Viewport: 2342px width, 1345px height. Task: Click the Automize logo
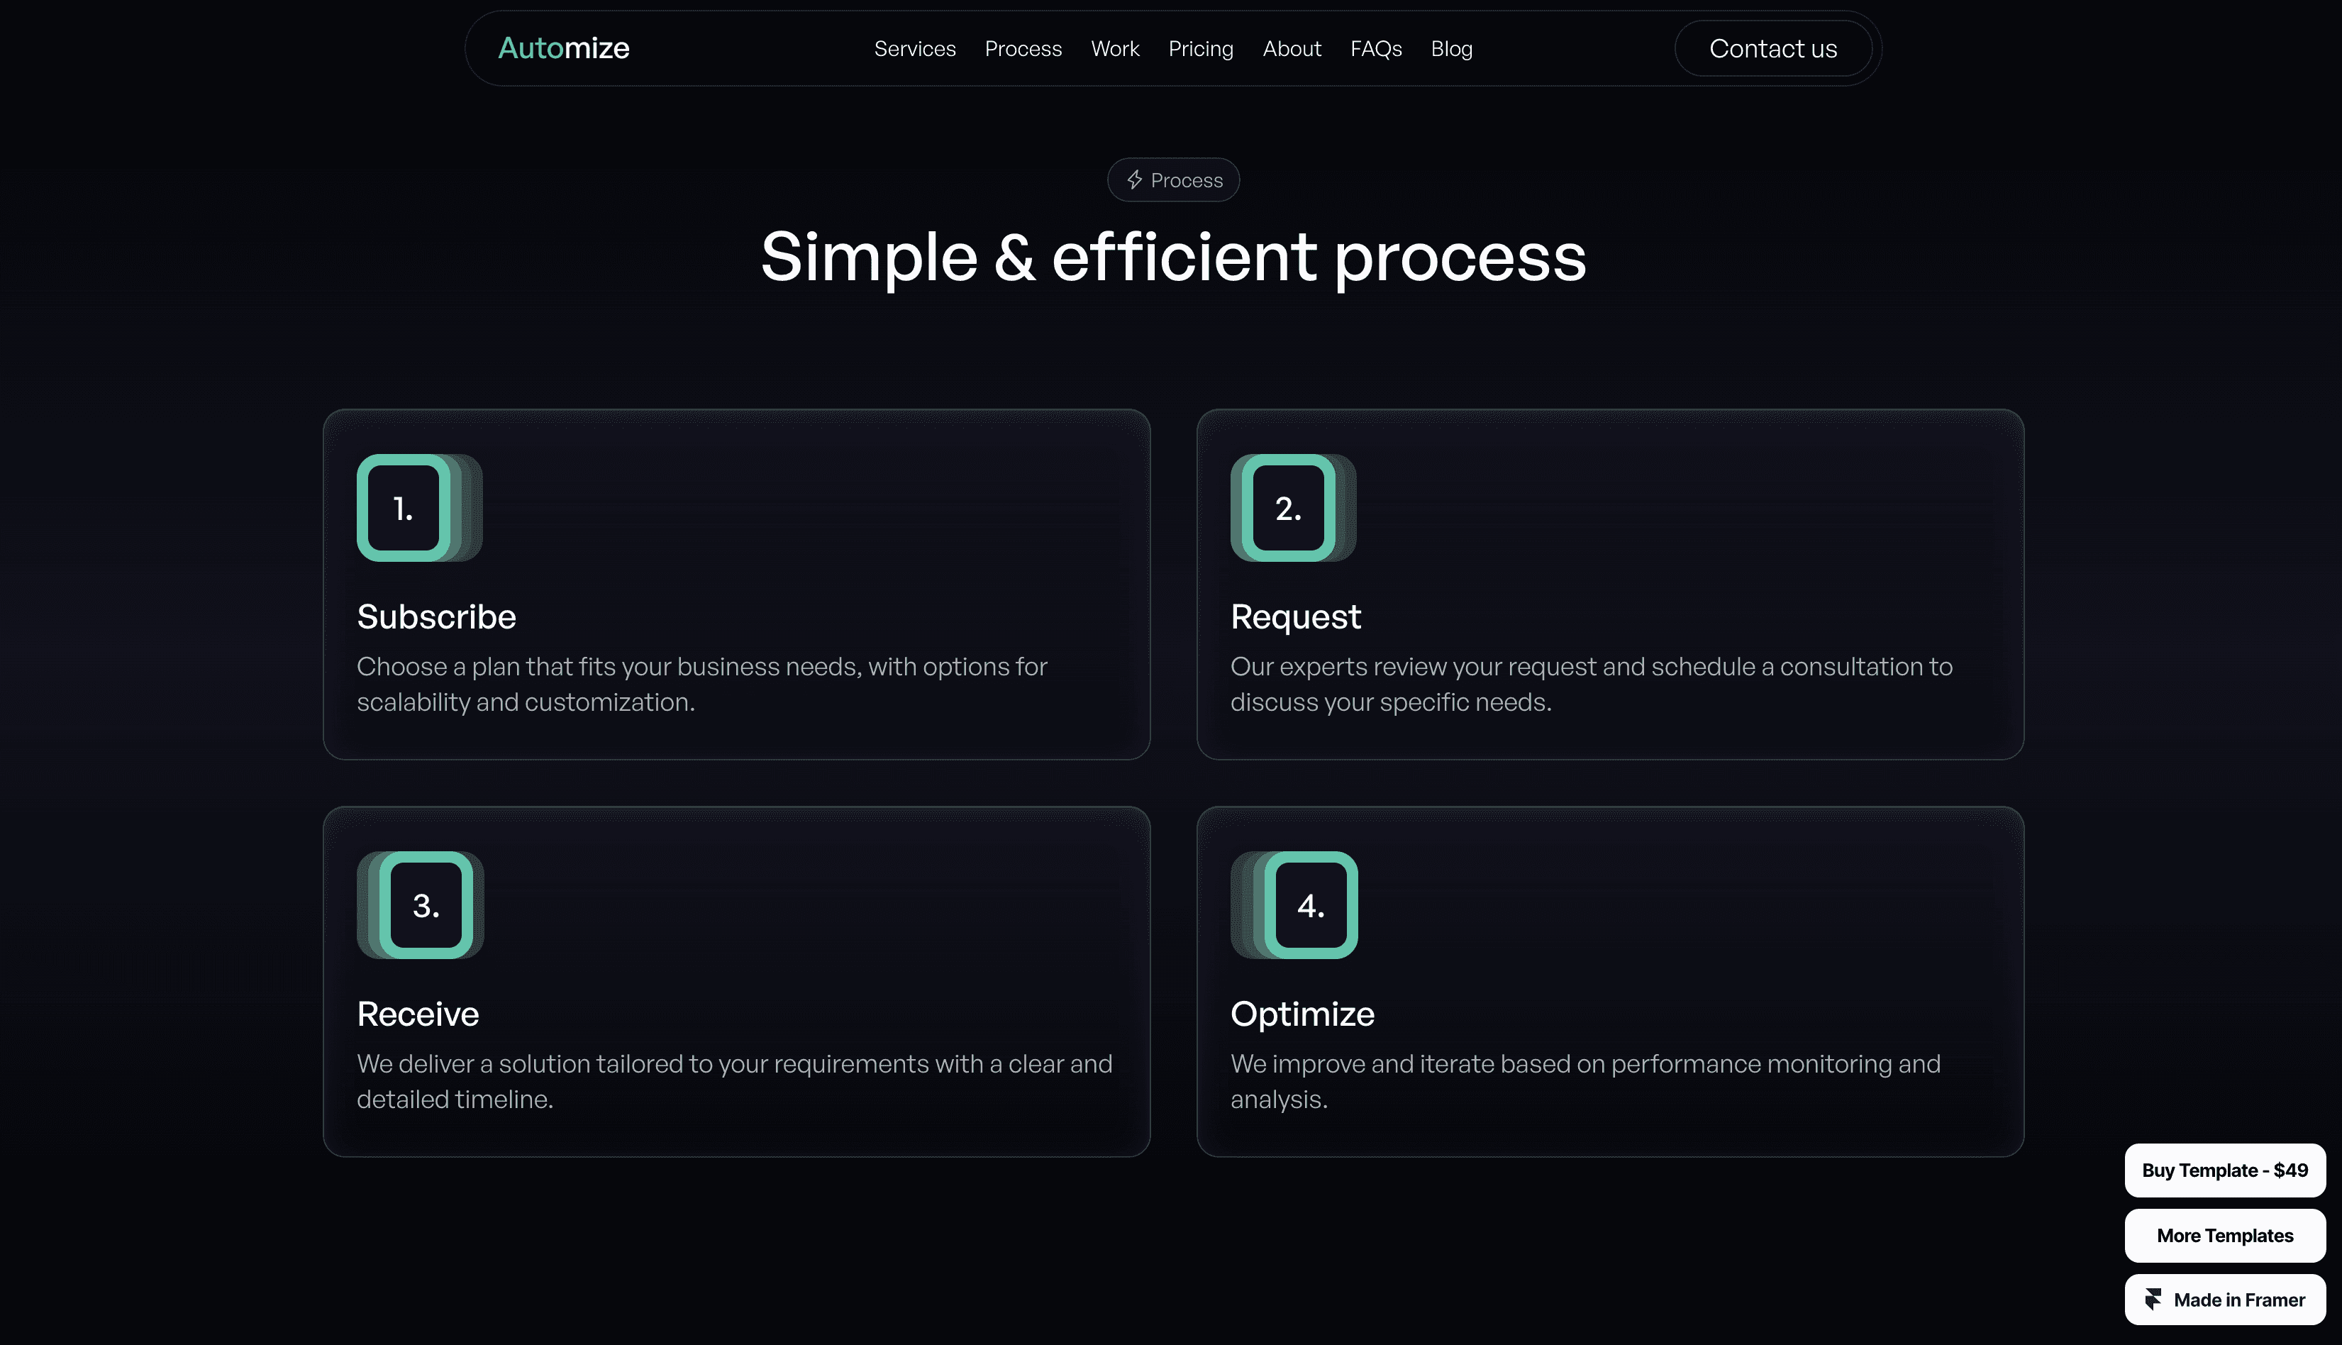(563, 48)
